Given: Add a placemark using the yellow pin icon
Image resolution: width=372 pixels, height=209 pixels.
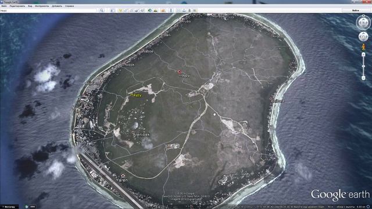Looking at the screenshot, I should point(120,10).
